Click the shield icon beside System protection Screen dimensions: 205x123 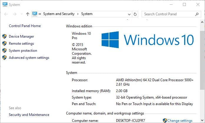point(4,51)
